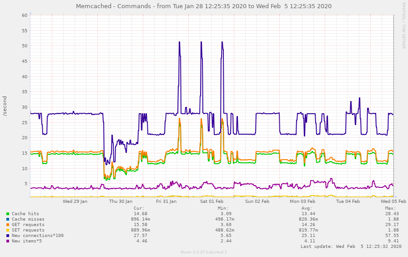Click Cache hits current value 14.68
Viewport: 408px width, 257px height.
point(141,213)
